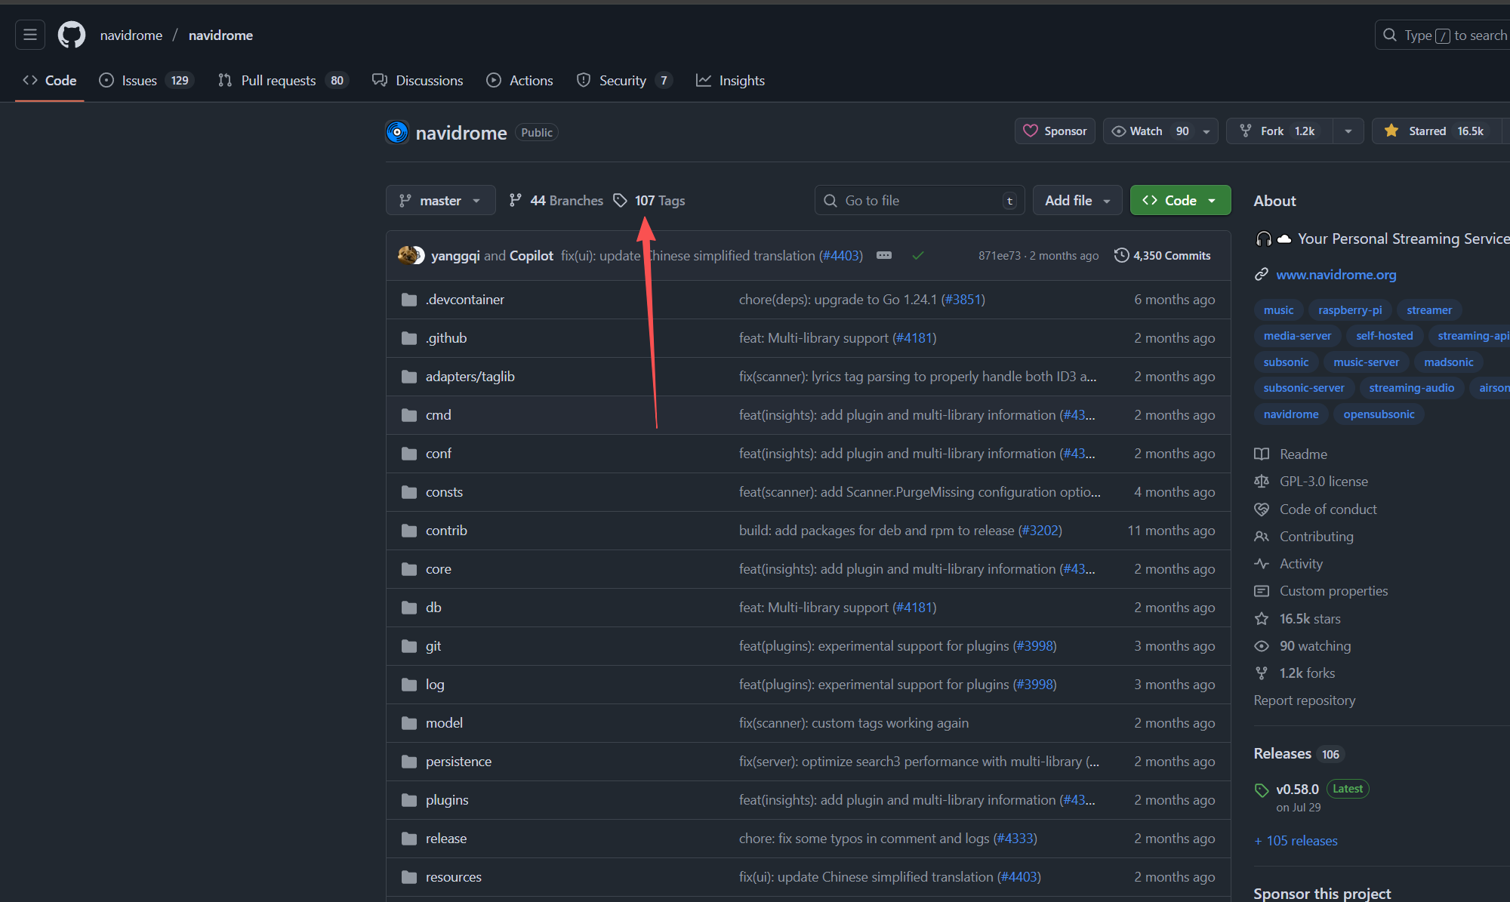Screen dimensions: 1510x902
Task: Click the GitHub logo icon
Action: pos(72,35)
